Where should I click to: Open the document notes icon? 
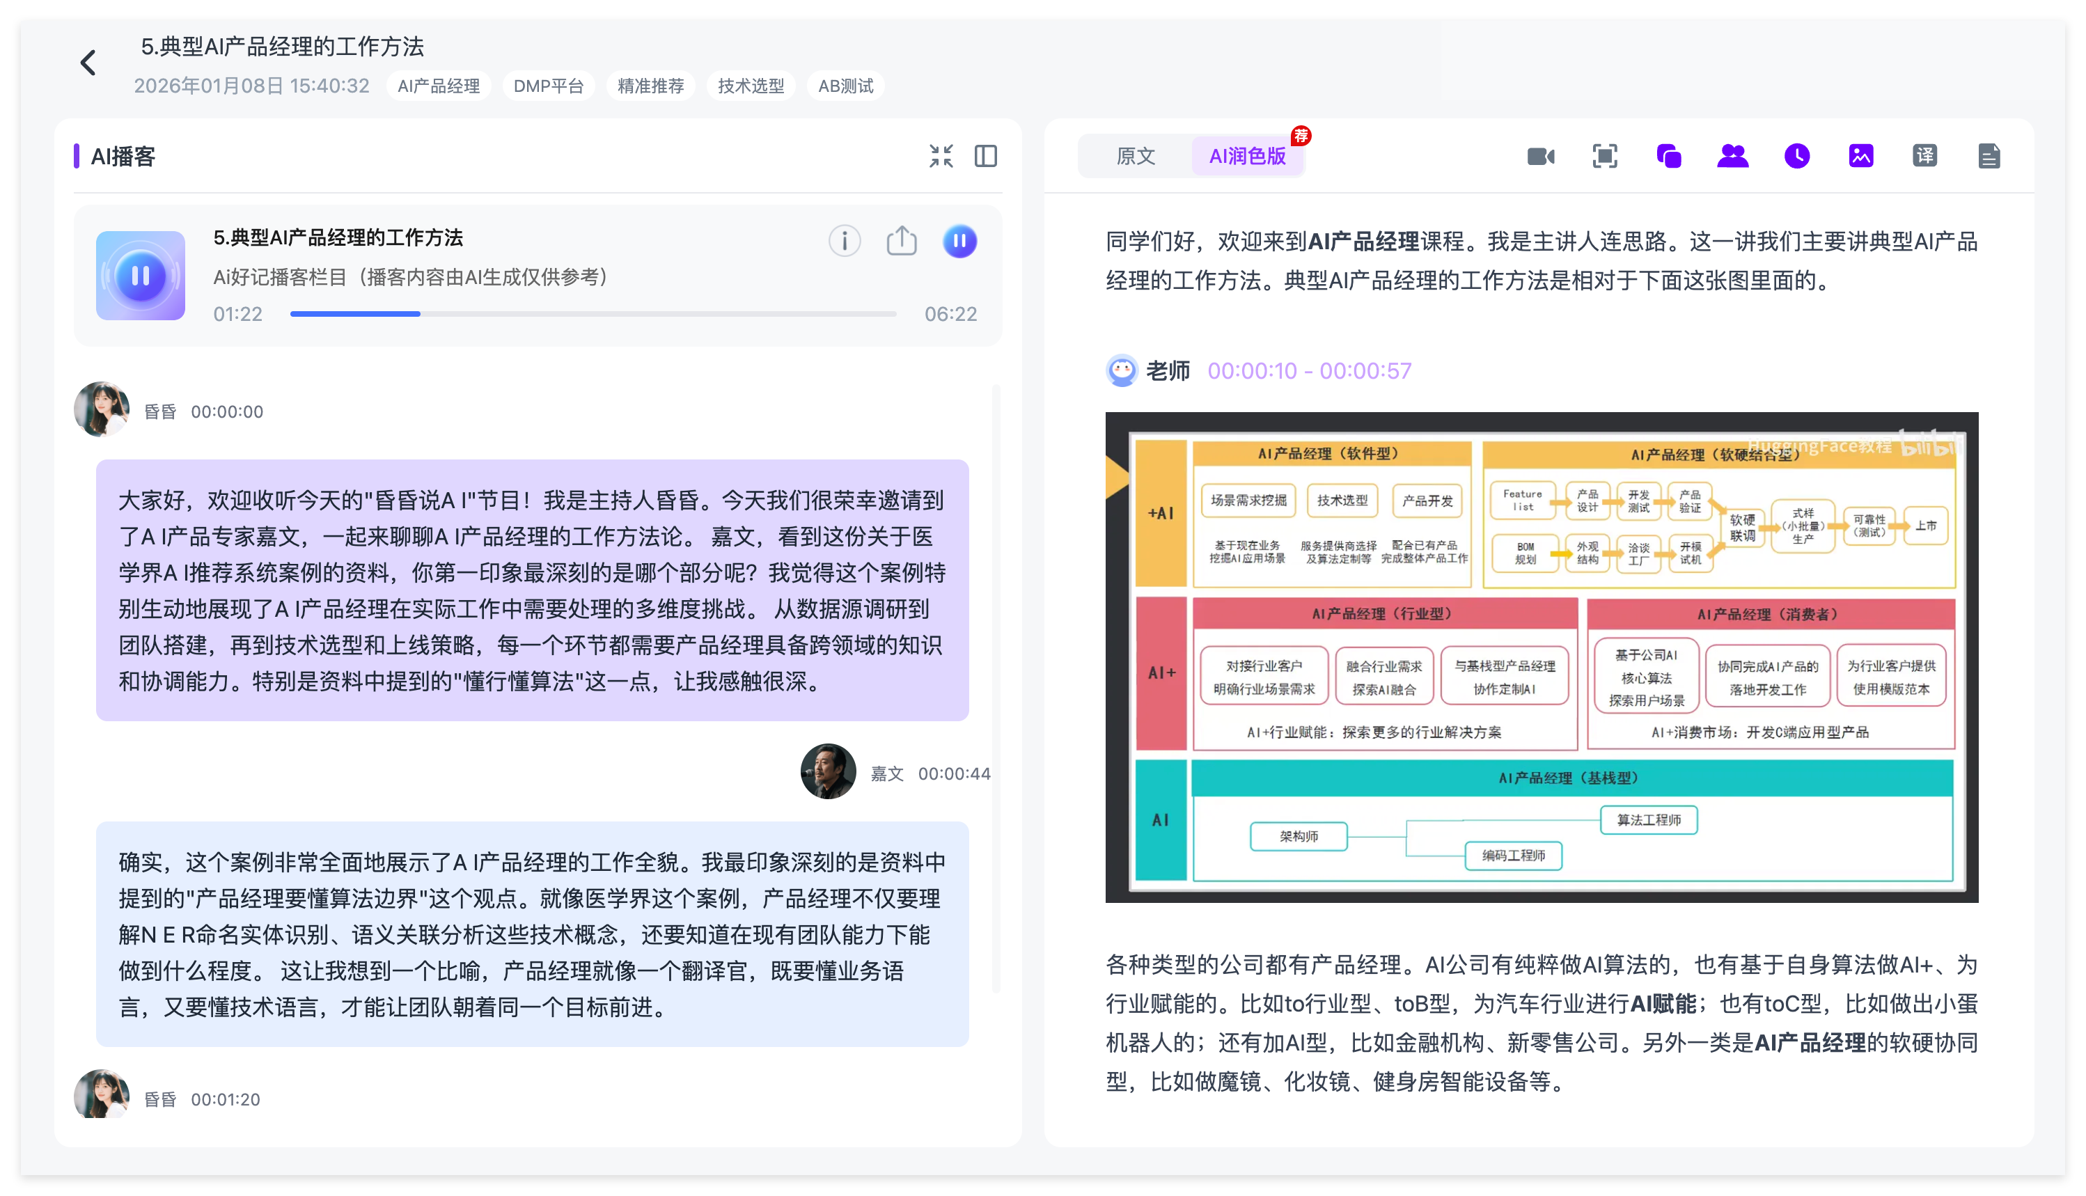coord(1989,156)
